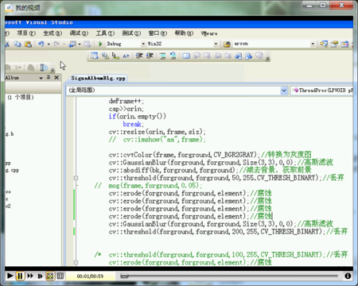
Task: Start playback with the Play button
Action: click(10, 276)
